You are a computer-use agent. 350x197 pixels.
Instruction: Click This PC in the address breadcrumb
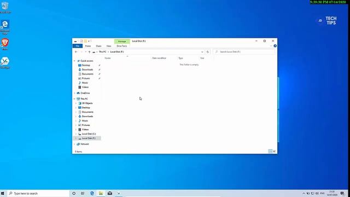pos(103,52)
